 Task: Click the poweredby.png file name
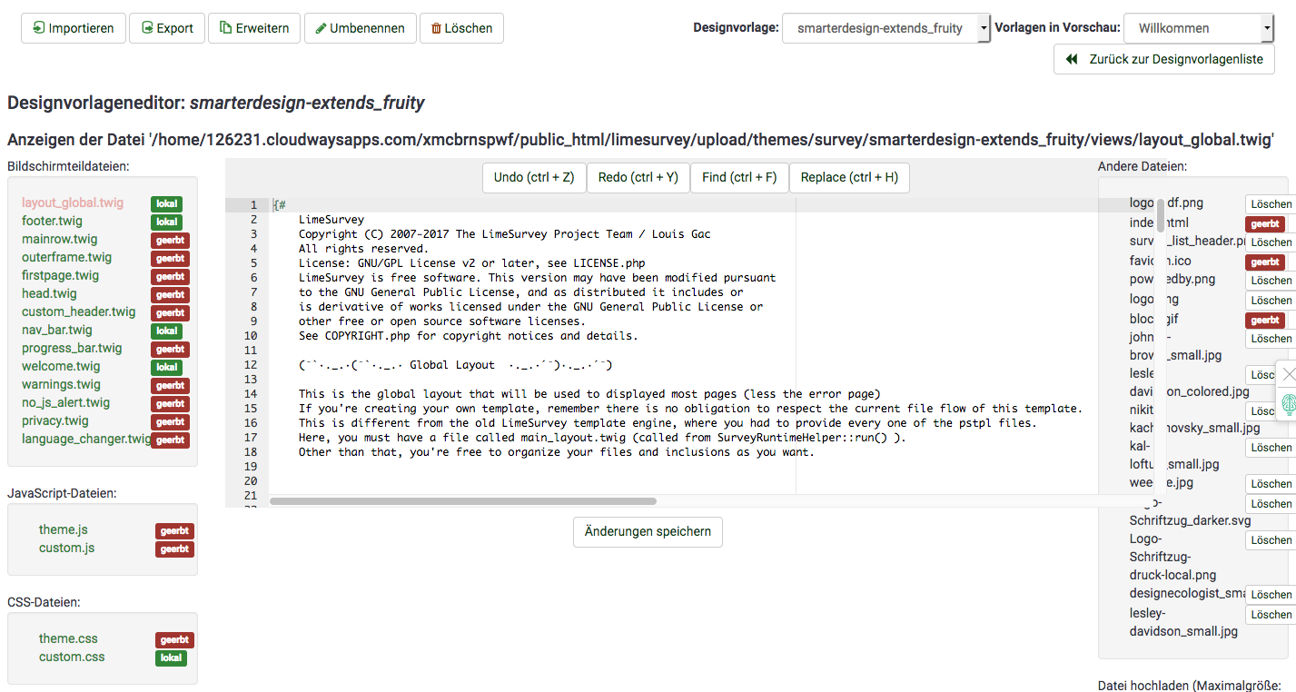point(1172,280)
